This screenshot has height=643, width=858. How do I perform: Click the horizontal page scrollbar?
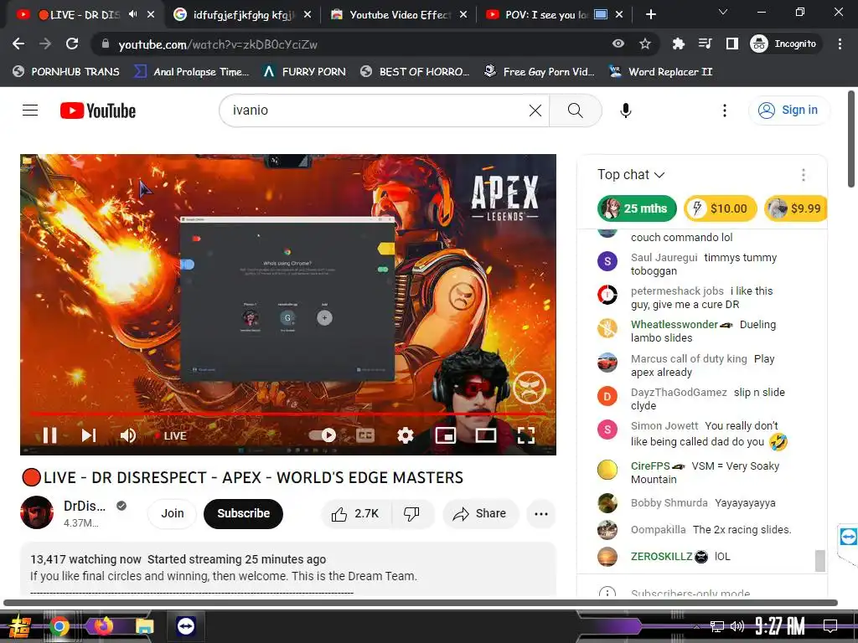tap(421, 603)
